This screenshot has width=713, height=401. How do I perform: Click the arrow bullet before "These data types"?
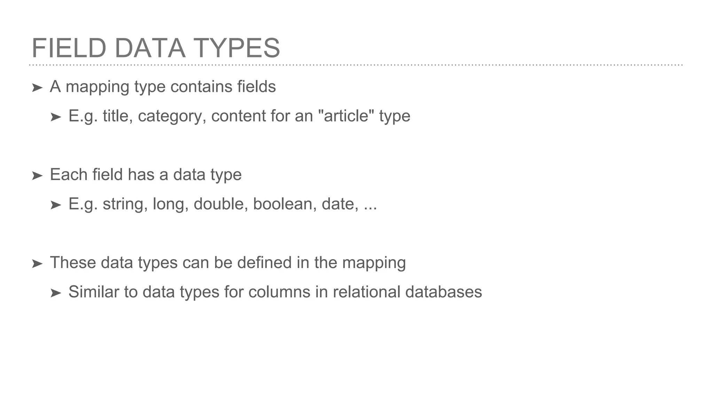tap(37, 264)
